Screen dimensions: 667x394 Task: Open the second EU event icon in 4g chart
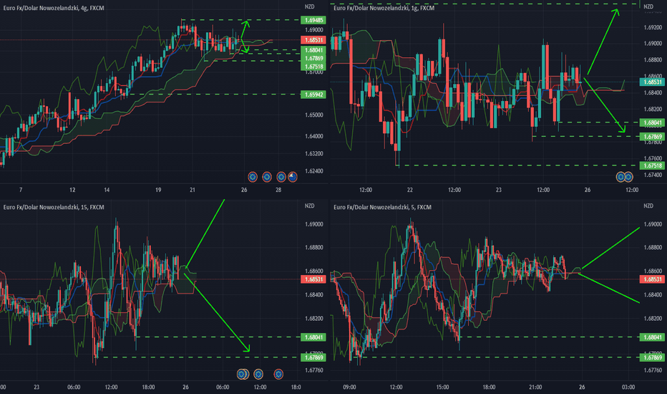267,176
